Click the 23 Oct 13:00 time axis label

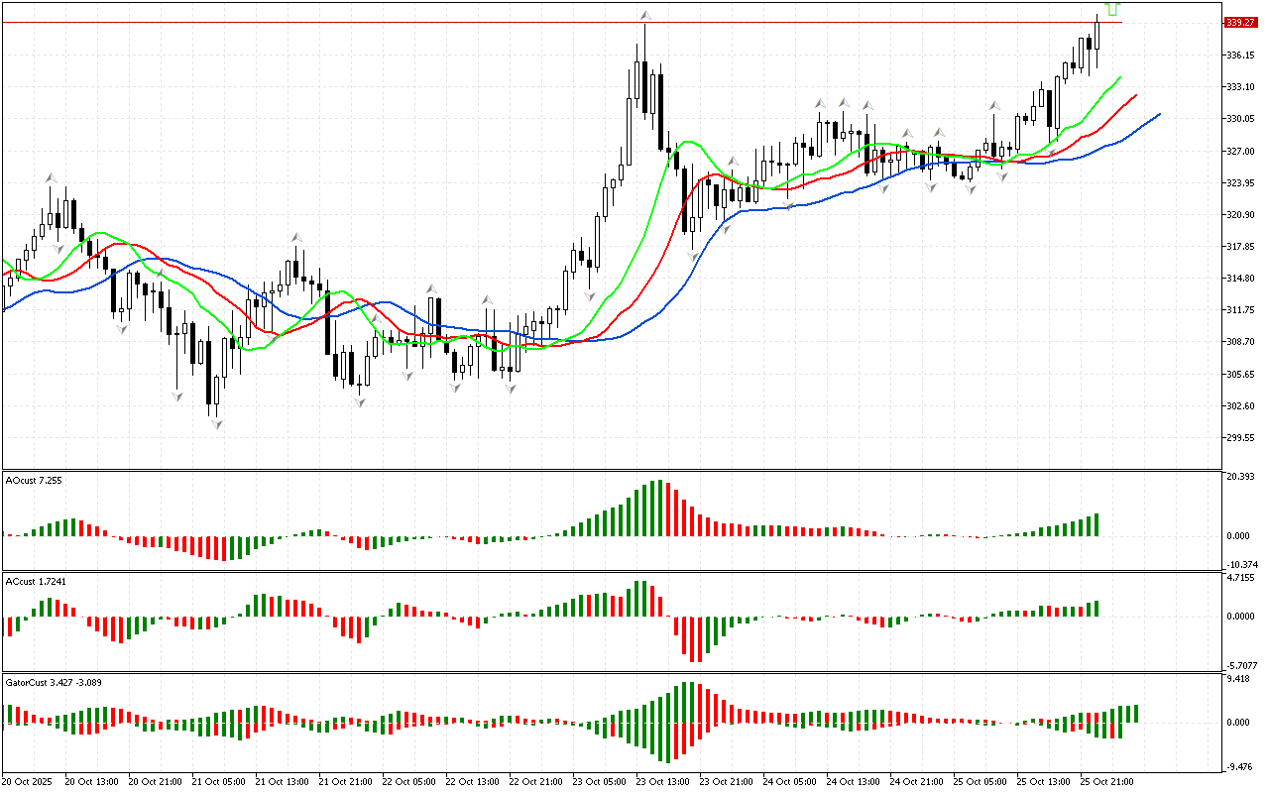click(662, 782)
